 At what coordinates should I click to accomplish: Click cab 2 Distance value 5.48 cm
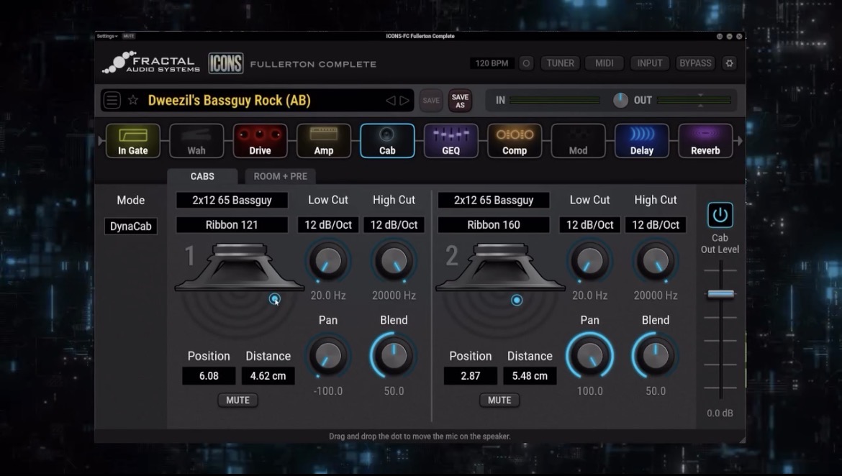coord(530,376)
